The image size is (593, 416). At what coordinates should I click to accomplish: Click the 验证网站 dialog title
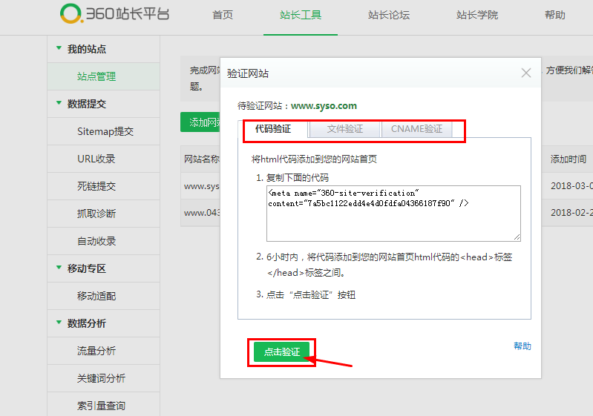click(x=248, y=73)
